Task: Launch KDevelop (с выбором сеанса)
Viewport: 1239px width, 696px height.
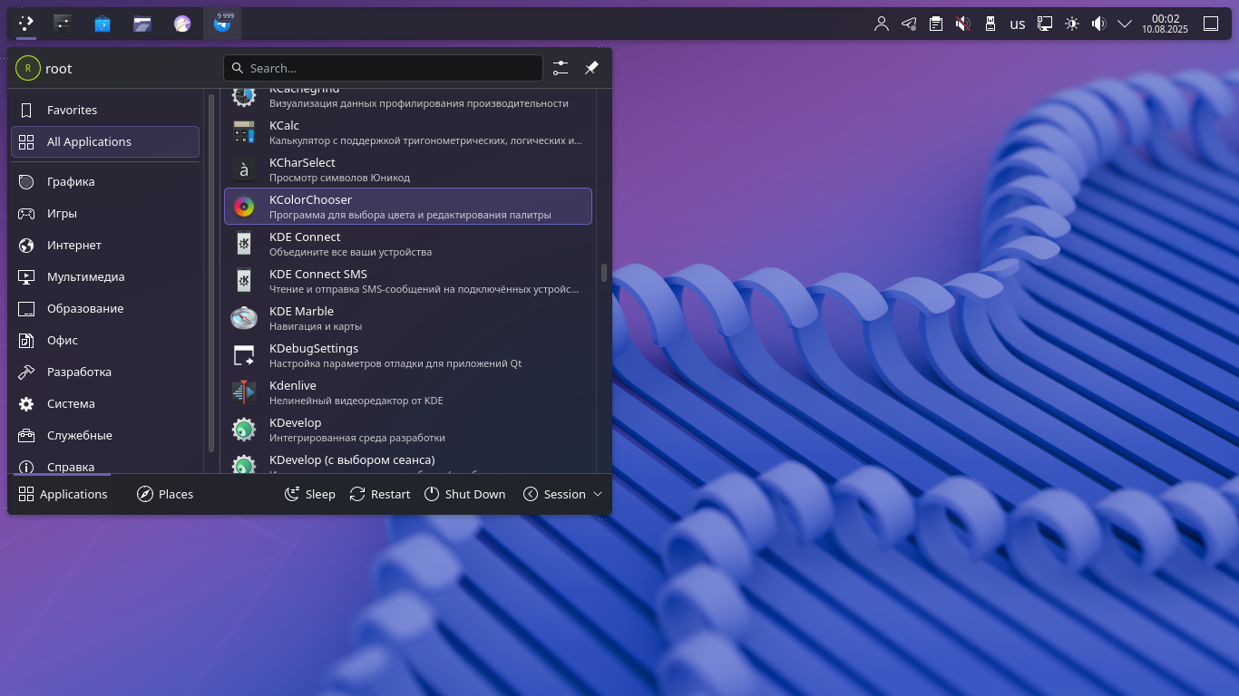Action: coord(408,461)
